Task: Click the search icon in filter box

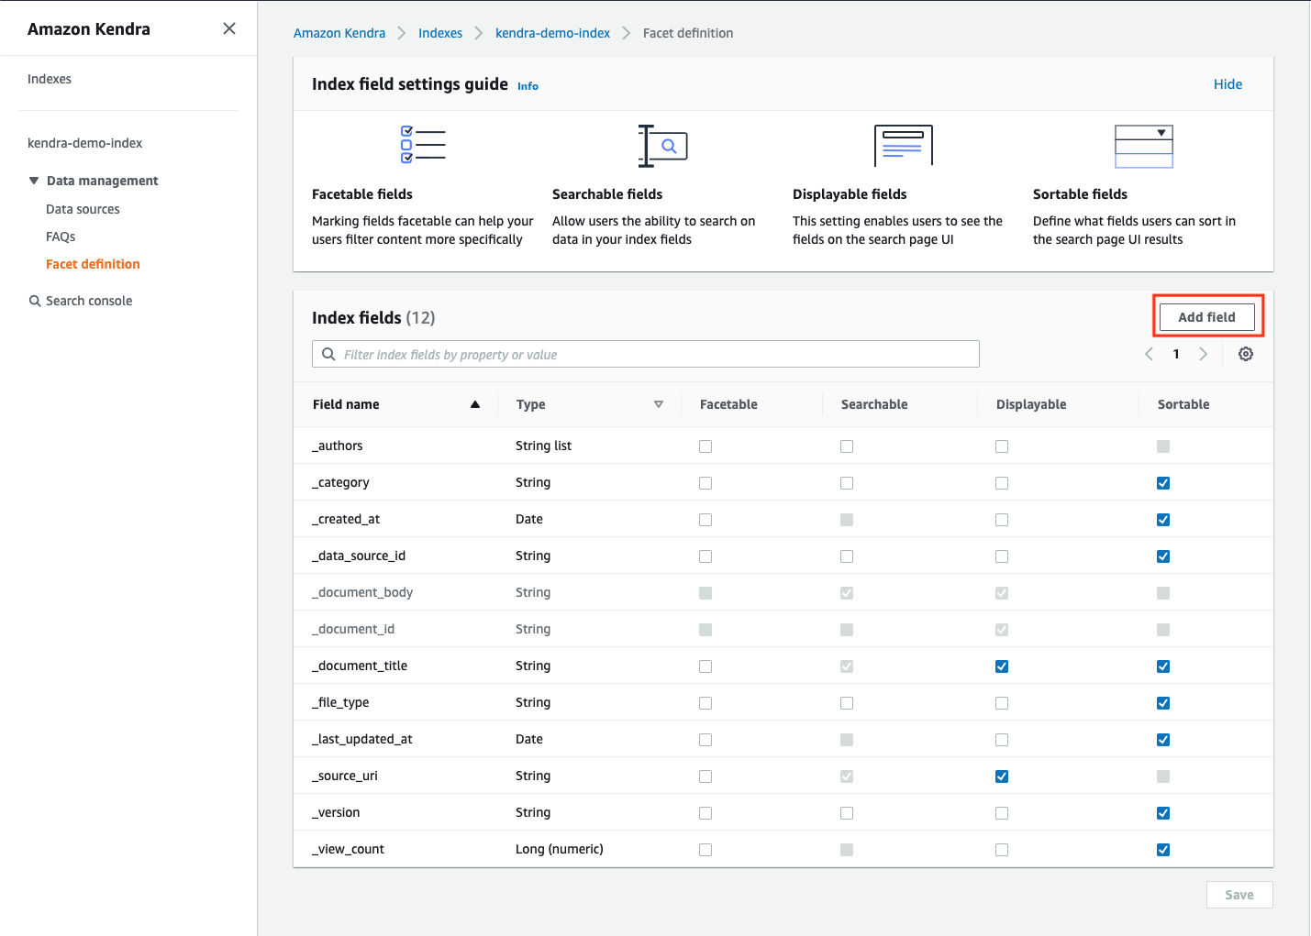Action: click(328, 355)
